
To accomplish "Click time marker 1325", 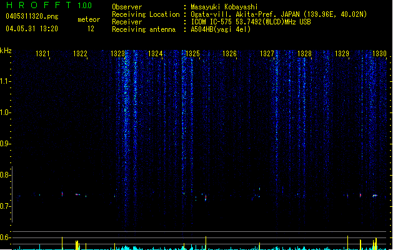I will [x=192, y=54].
